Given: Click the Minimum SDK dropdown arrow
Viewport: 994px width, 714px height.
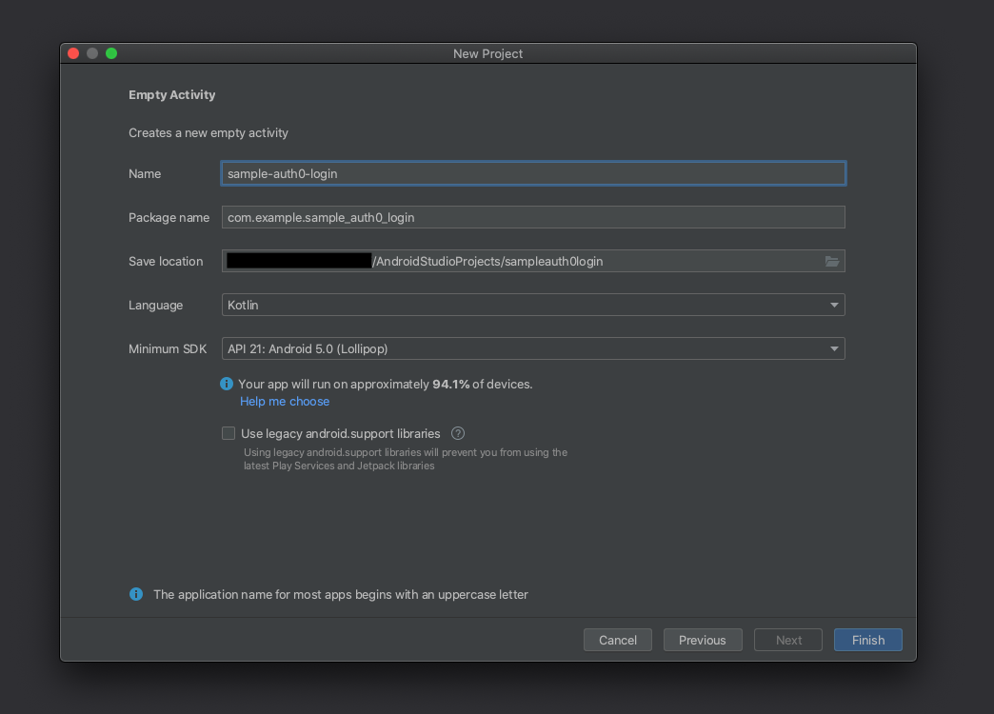Looking at the screenshot, I should [835, 348].
